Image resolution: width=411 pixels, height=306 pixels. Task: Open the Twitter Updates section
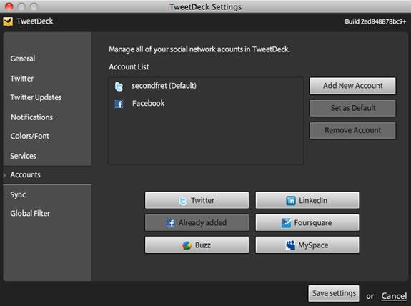point(36,97)
